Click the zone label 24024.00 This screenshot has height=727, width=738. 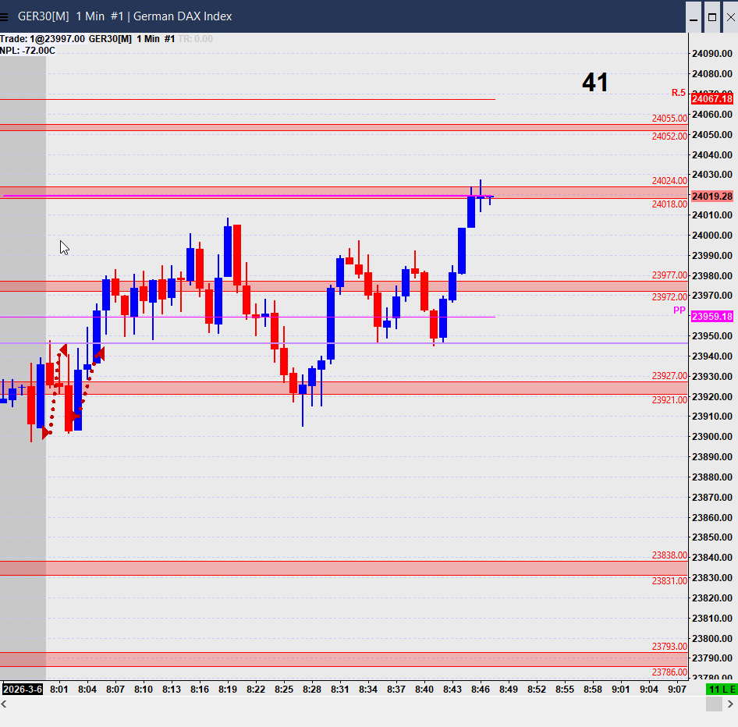[x=669, y=181]
